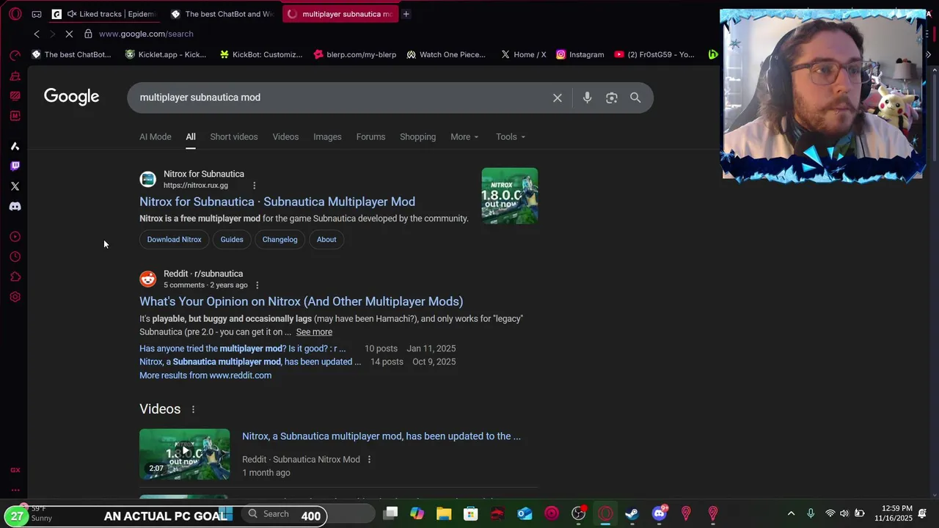The image size is (939, 528).
Task: Click the Changelog chip
Action: 280,240
